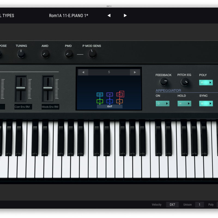The width and height of the screenshot is (218, 218).
Task: Click the Mods Env RM label
Action: point(50,107)
